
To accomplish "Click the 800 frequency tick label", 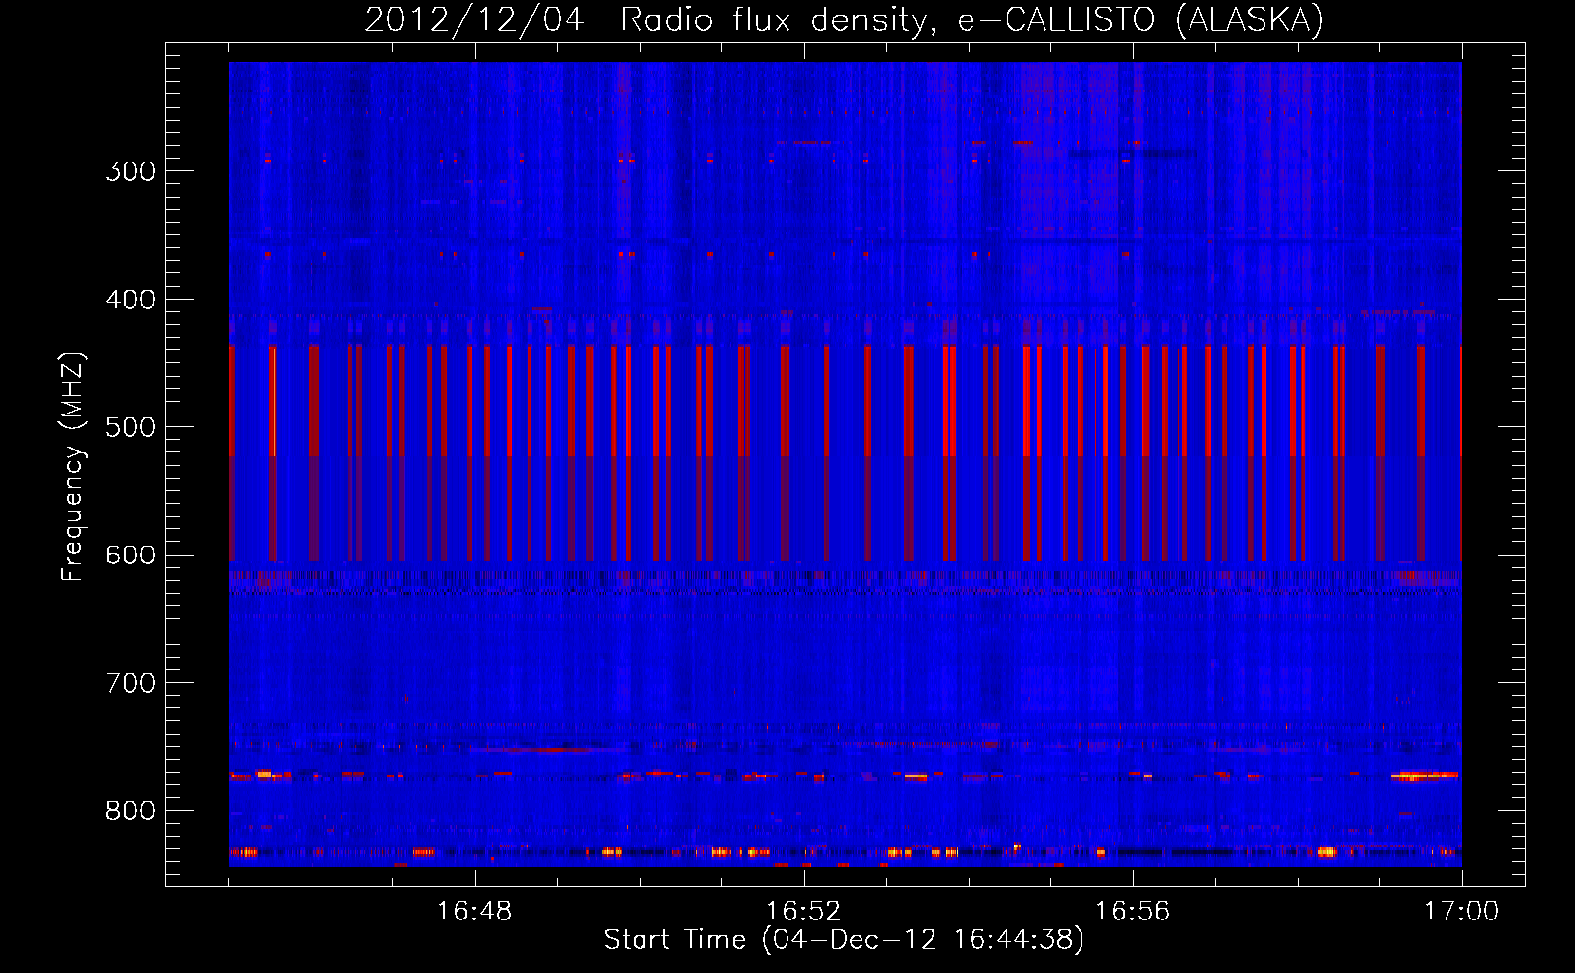I will (130, 811).
